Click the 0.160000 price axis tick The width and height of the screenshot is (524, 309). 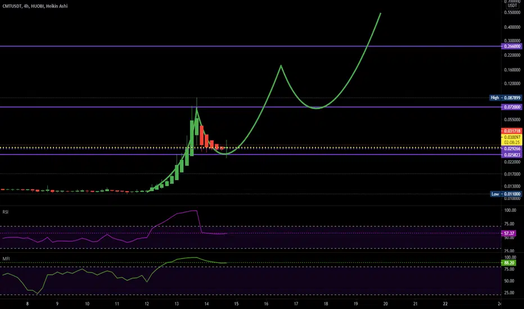[x=512, y=70]
